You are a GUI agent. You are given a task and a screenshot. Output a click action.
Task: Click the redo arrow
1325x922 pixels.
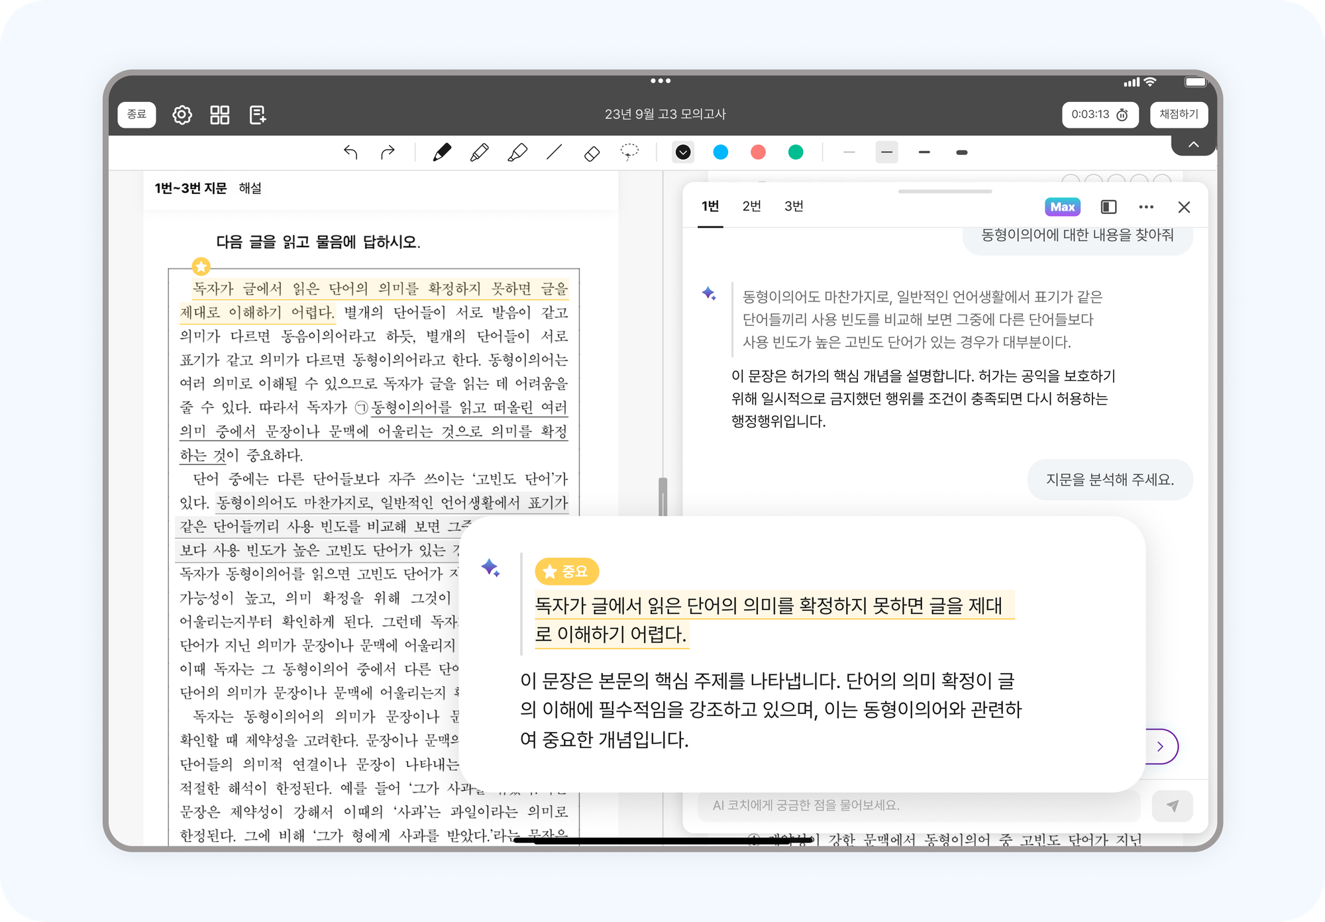tap(388, 153)
